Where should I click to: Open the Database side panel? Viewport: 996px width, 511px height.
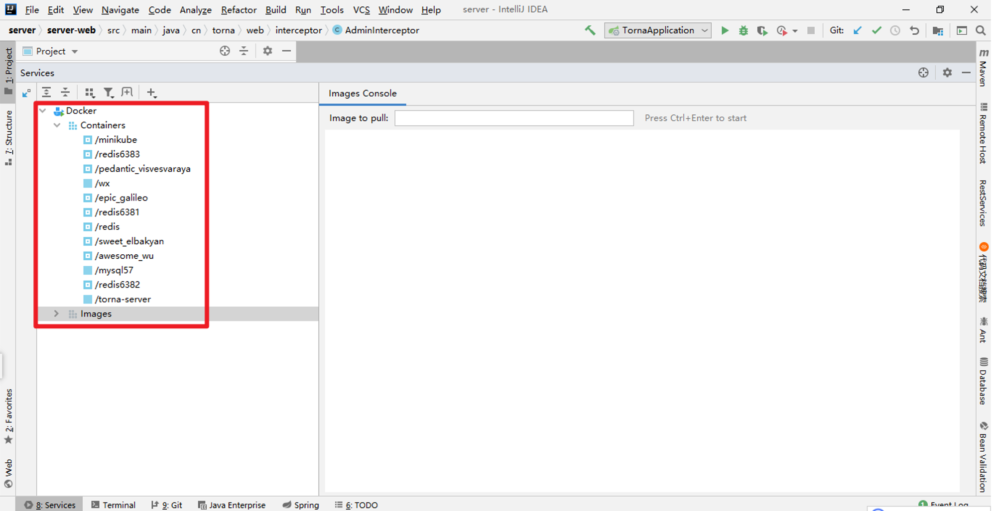click(983, 381)
